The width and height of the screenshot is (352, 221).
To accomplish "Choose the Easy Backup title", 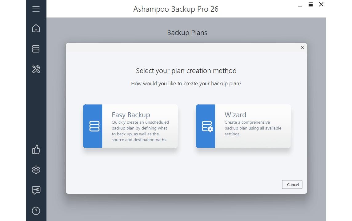I will [131, 115].
